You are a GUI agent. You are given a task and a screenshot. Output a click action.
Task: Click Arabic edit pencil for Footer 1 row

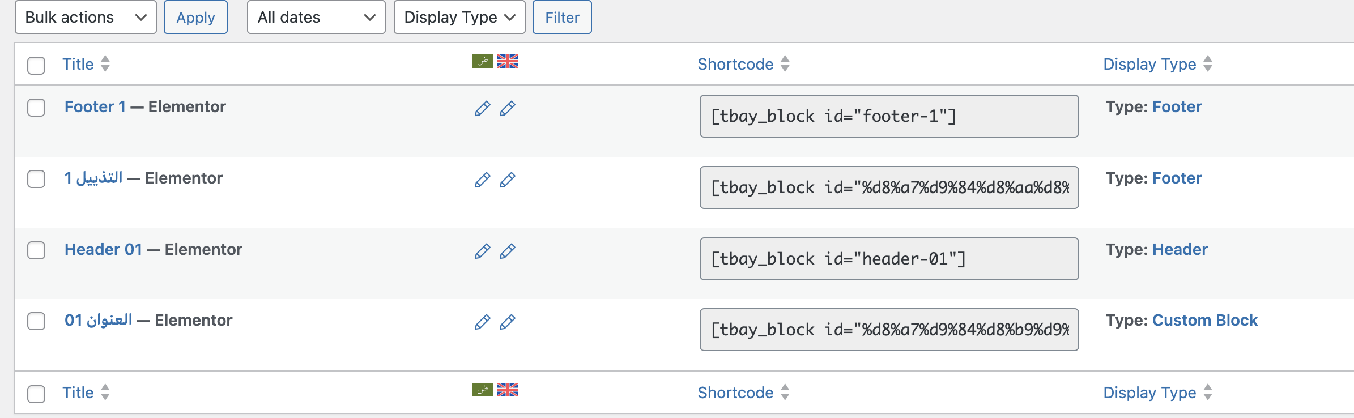coord(482,108)
